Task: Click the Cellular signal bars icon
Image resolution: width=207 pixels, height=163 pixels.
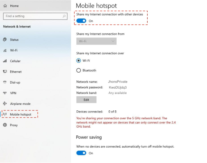Action: point(5,61)
